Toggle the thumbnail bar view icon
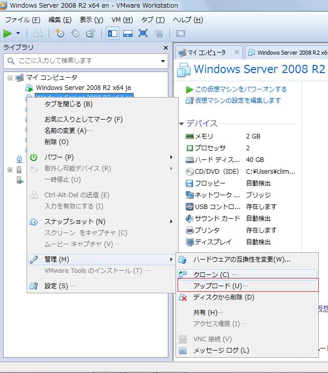This screenshot has height=373, width=328. click(x=128, y=33)
